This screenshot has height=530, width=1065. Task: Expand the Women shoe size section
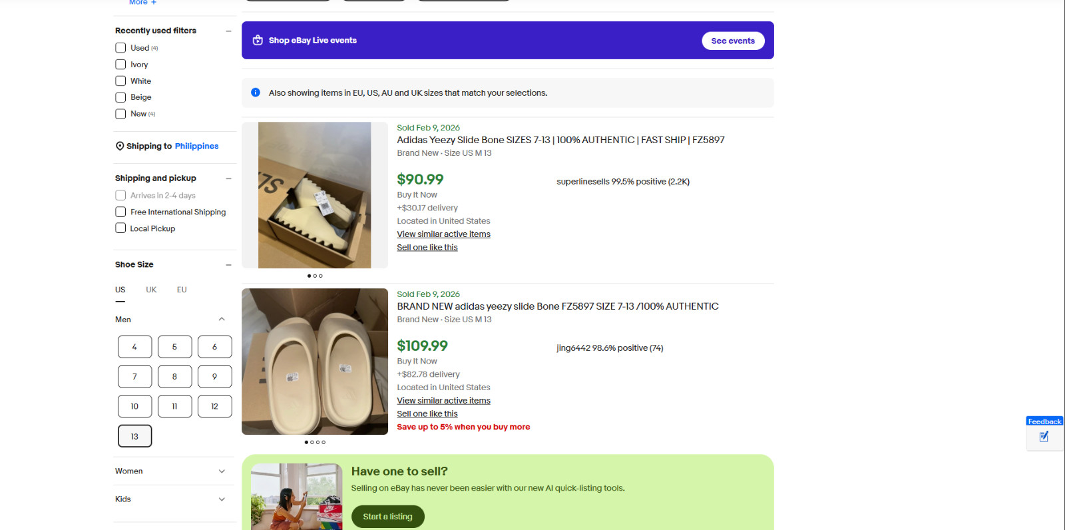tap(222, 471)
